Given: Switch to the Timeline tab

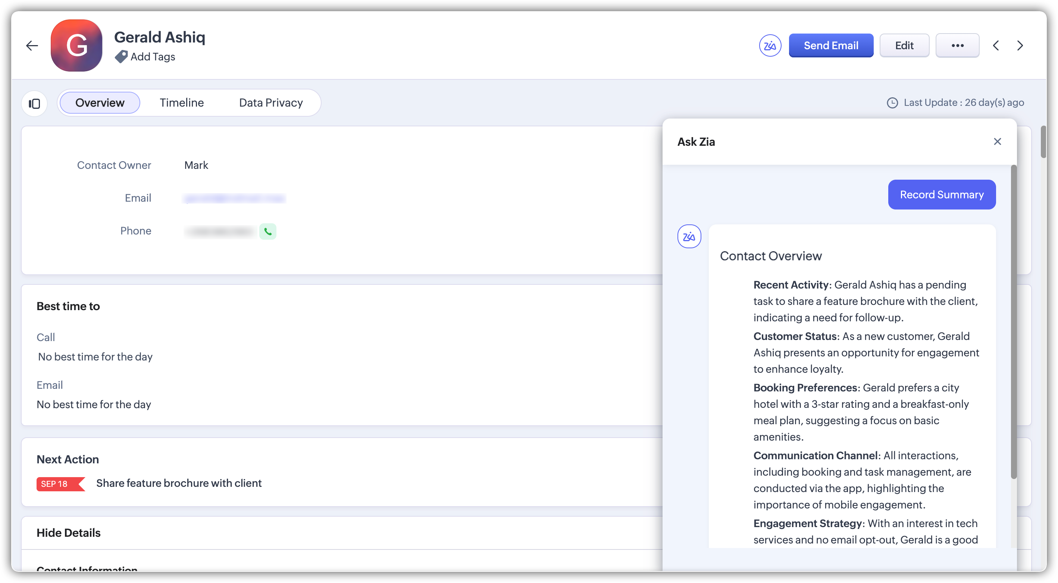Looking at the screenshot, I should (182, 103).
